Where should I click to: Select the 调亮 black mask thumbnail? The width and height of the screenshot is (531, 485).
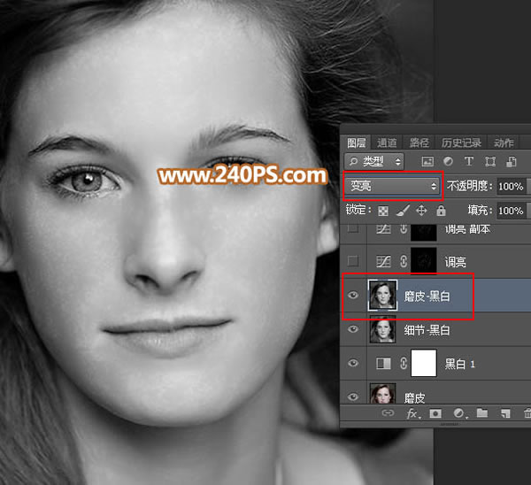(x=424, y=260)
